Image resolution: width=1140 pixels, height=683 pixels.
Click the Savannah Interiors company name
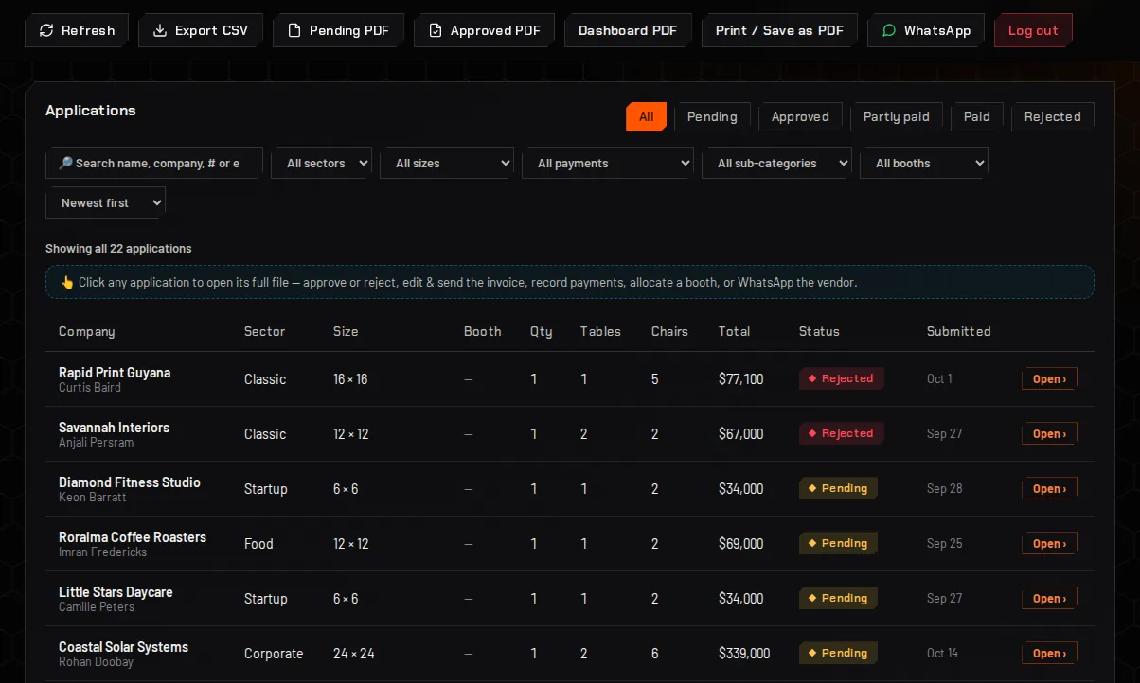coord(114,428)
